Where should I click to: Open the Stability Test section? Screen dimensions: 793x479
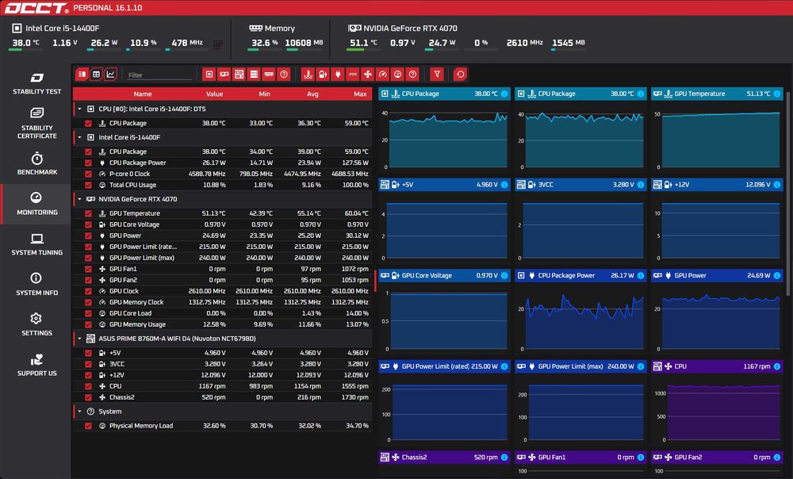[36, 83]
